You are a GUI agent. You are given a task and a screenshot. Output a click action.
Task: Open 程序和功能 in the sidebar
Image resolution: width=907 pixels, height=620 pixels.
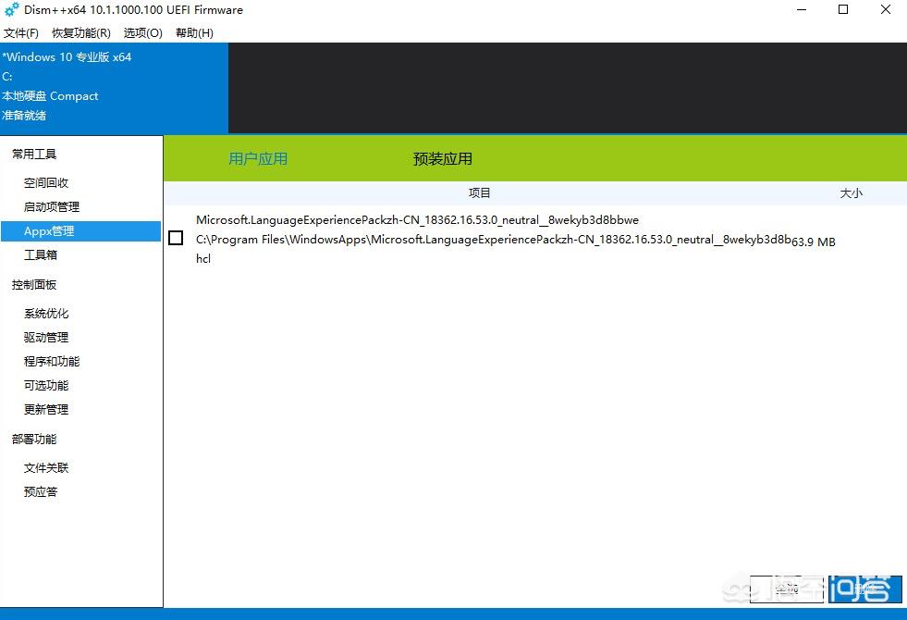pyautogui.click(x=52, y=361)
